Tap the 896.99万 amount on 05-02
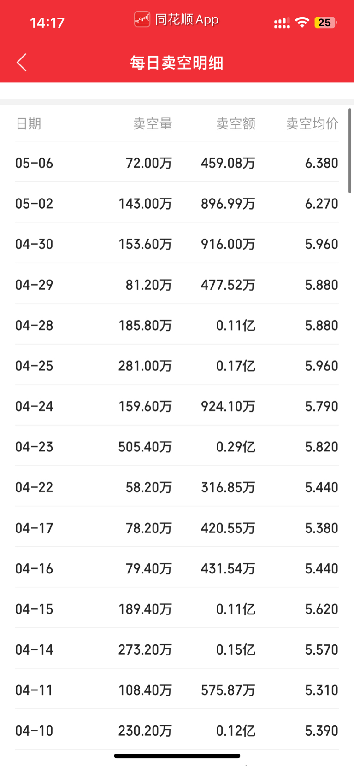354x766 pixels. click(x=228, y=204)
